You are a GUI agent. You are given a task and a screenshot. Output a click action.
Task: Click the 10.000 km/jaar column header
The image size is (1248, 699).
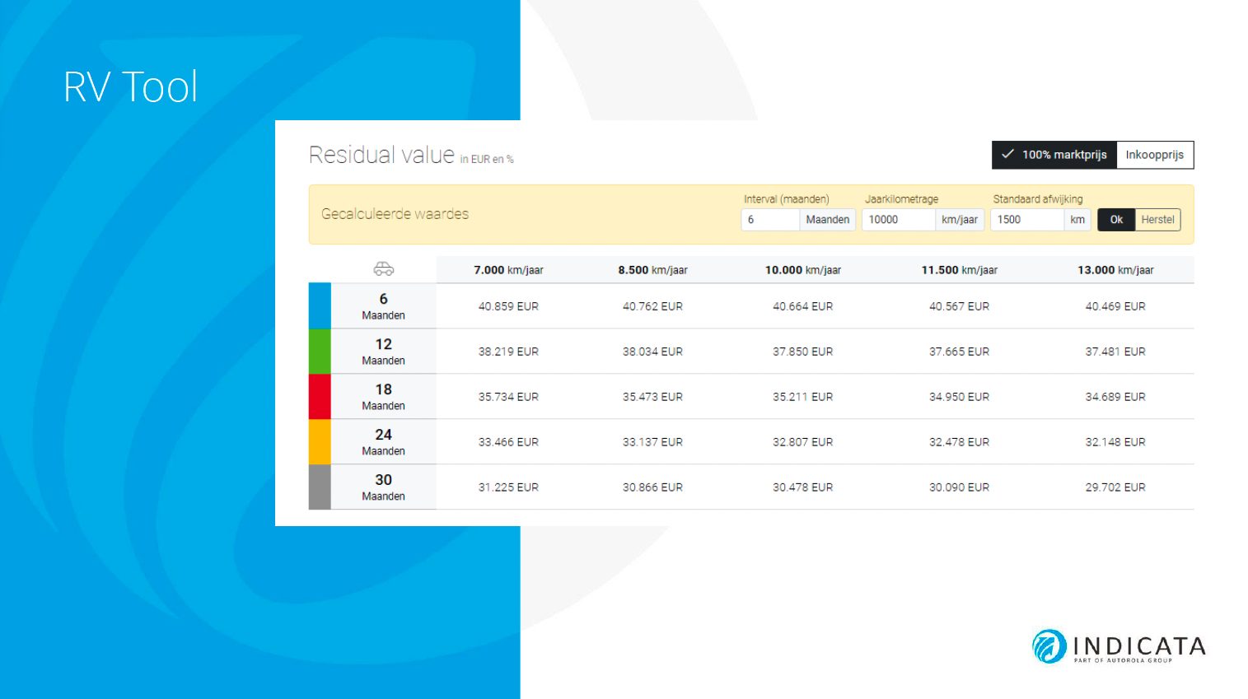[x=802, y=270]
